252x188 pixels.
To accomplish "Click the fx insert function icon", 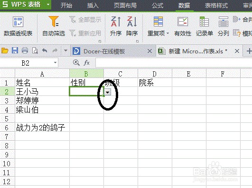I will [x=87, y=62].
